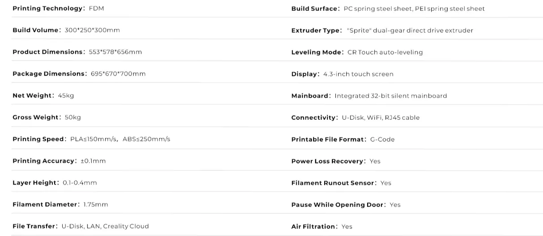This screenshot has height=236, width=543.
Task: Click the Printing Speed specification
Action: point(91,139)
